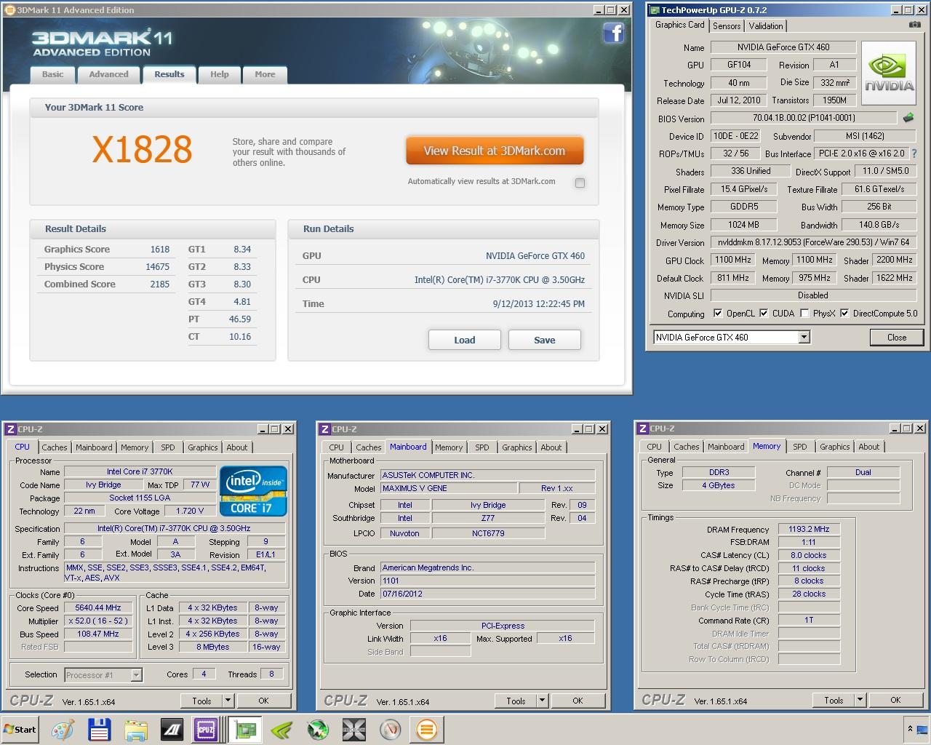Click the MAXIMUS V GENE model field
Viewport: 931px width, 745px height.
pyautogui.click(x=449, y=488)
